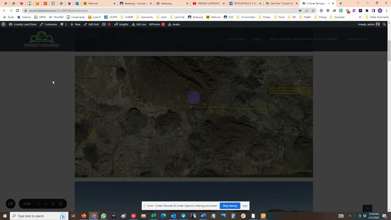The image size is (391, 220).
Task: Open the 1Password extension
Action: 321,11
